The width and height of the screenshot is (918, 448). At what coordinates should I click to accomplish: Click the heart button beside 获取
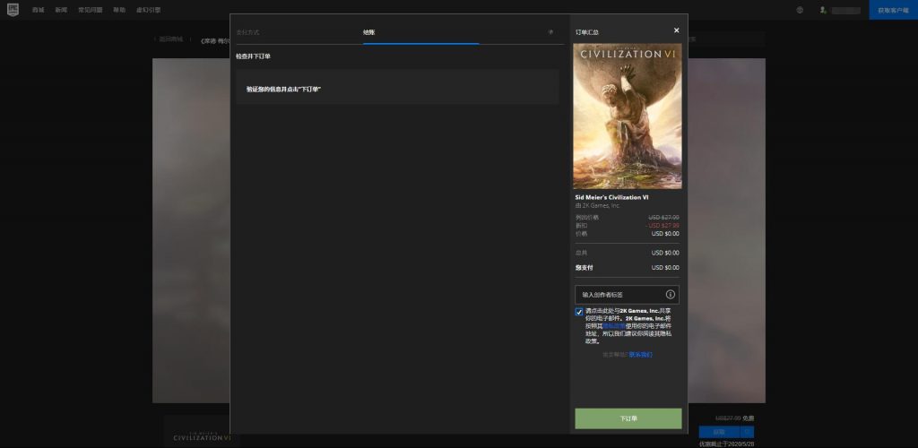point(748,432)
